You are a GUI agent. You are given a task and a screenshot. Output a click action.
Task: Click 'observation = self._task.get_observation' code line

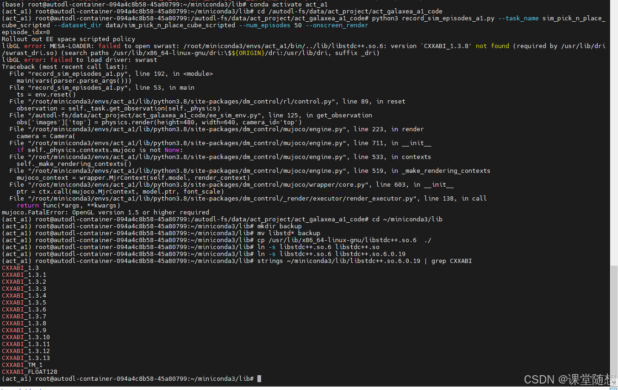[119, 109]
